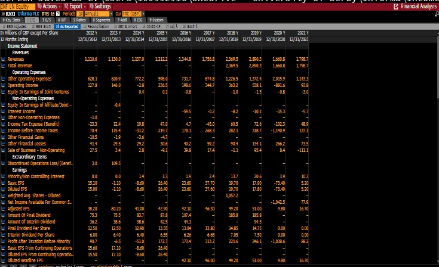The width and height of the screenshot is (439, 267).
Task: Click the help question mark next to IFRS 16
Action: [58, 14]
